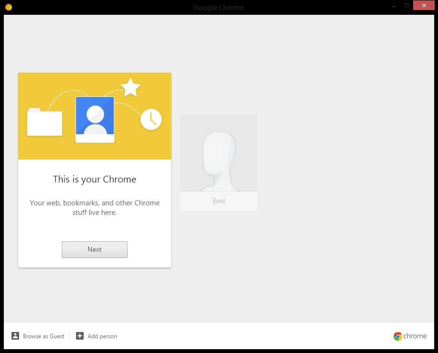Maximize the Google Chrome window

[x=407, y=6]
